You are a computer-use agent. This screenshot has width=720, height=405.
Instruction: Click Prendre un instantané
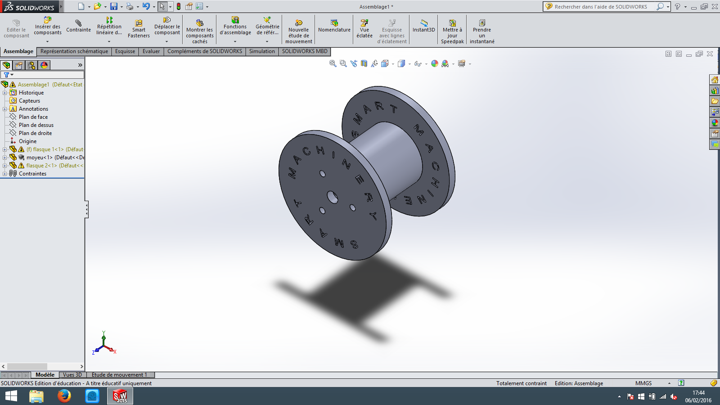(482, 31)
